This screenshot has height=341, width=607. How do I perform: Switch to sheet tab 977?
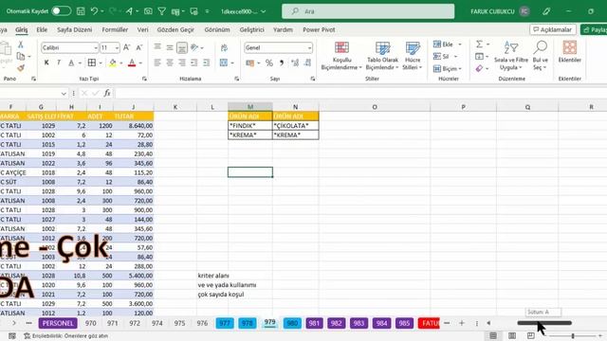pos(225,323)
